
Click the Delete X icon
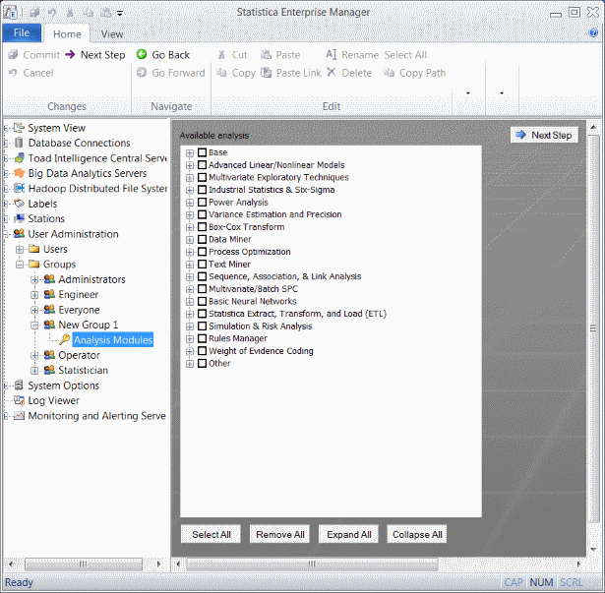[x=332, y=72]
